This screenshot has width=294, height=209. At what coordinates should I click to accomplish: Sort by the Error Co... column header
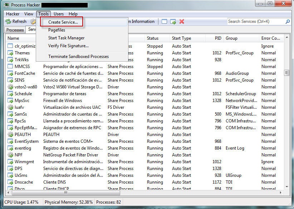click(271, 38)
